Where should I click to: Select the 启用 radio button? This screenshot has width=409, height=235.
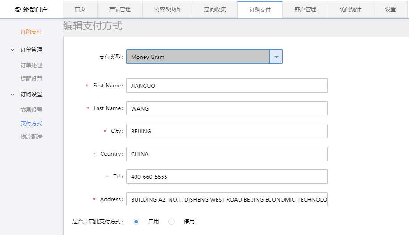pyautogui.click(x=136, y=222)
